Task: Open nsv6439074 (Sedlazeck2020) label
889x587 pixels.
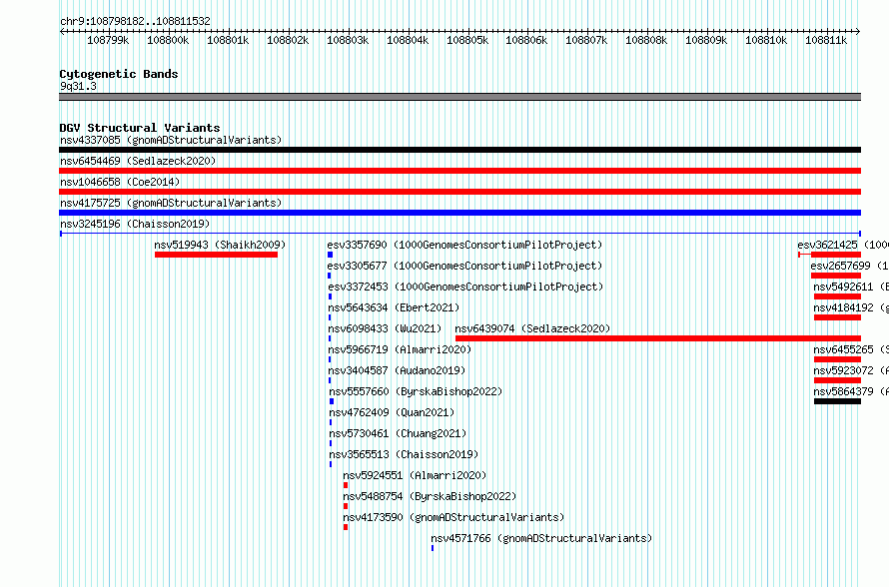Action: pos(532,328)
